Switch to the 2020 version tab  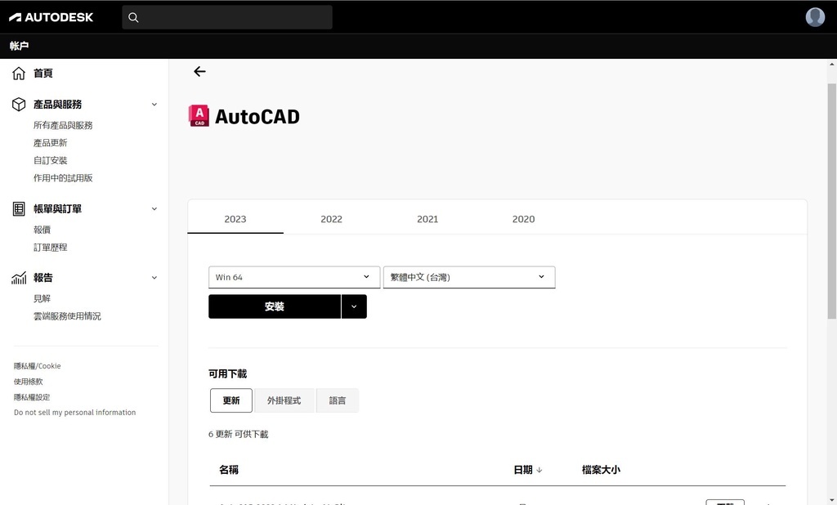coord(524,219)
